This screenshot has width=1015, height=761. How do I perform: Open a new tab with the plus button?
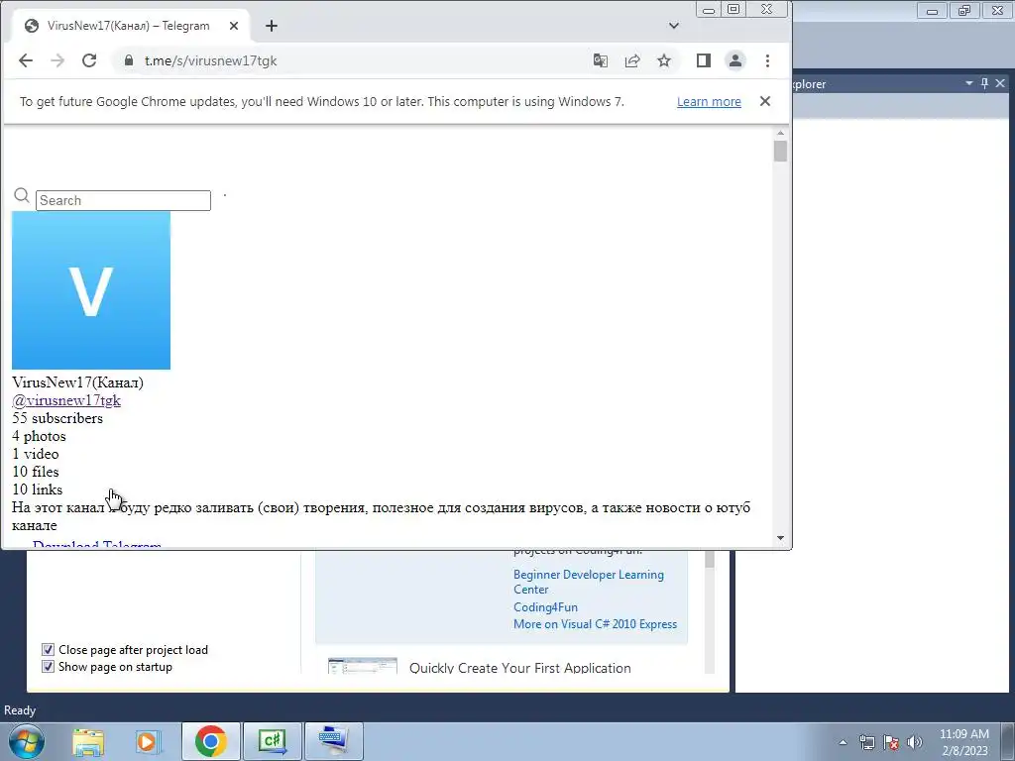tap(272, 26)
